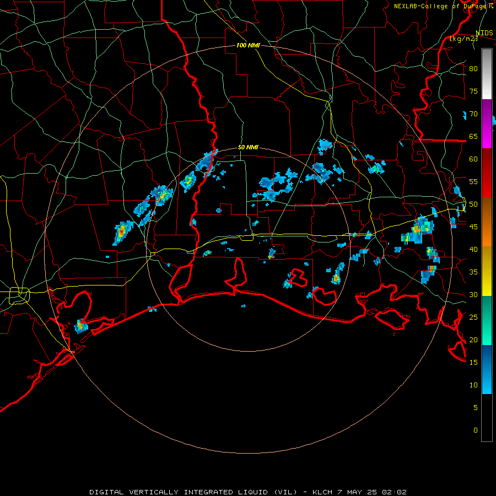Screen dimensions: 496x496
Task: Click the 50 scale tick label
Action: pos(473,204)
